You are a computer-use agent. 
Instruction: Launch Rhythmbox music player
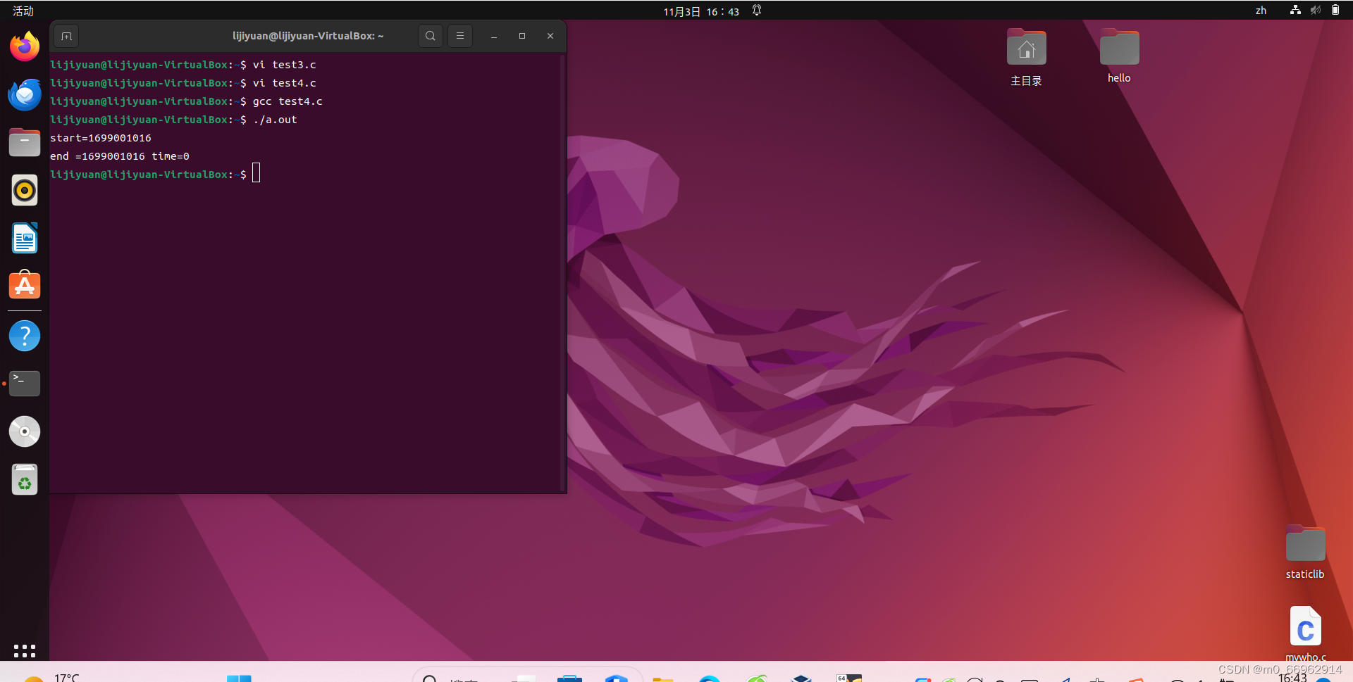click(x=25, y=190)
